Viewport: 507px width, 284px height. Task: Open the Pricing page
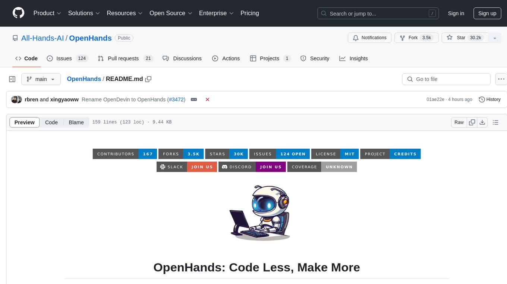250,13
